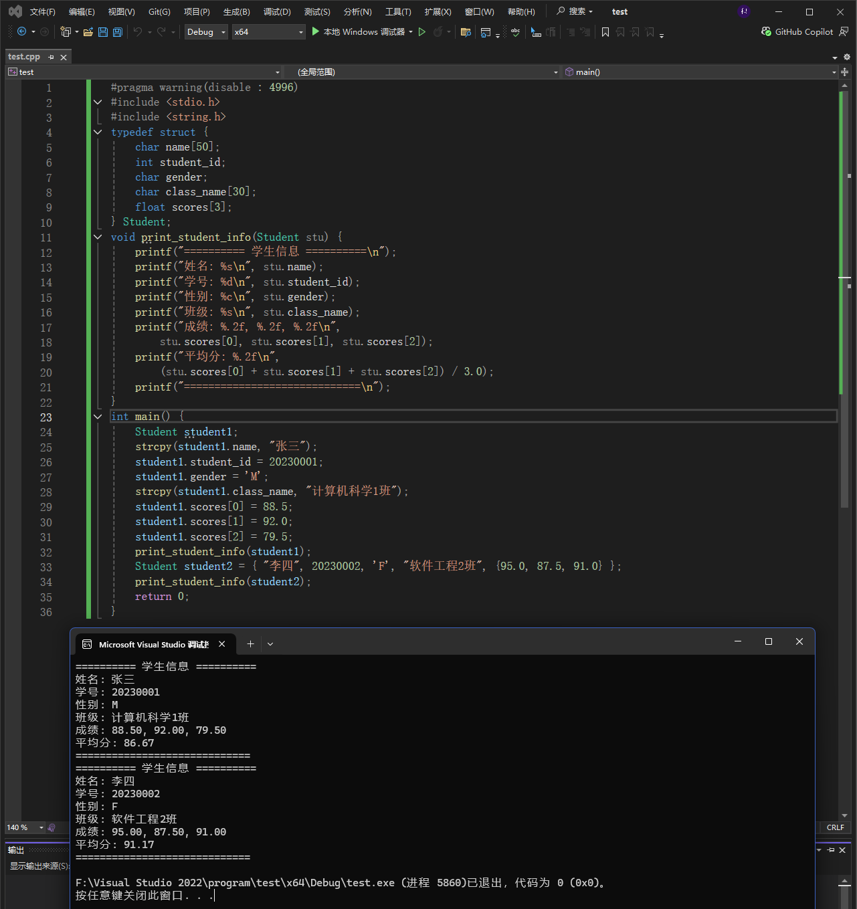
Task: Collapse the main function block
Action: [x=98, y=417]
